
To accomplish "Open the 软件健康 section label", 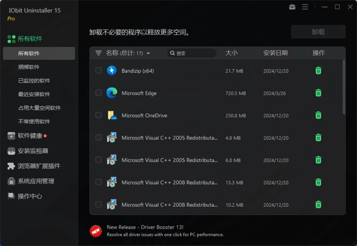I will point(30,136).
